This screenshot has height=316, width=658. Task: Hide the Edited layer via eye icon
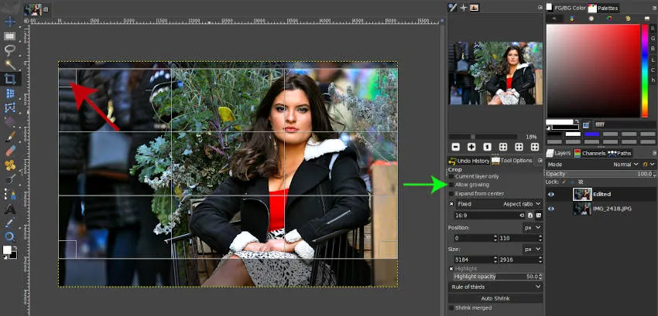pos(551,195)
